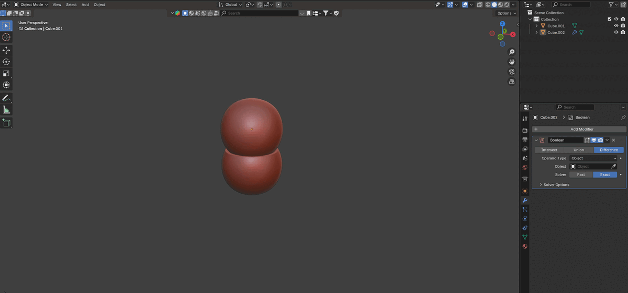Uncheck the Collection exclude checkbox

tap(609, 19)
